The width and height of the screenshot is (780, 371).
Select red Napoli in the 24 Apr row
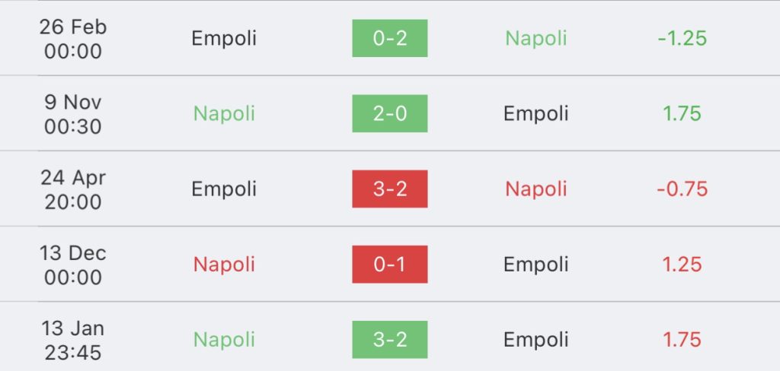536,189
